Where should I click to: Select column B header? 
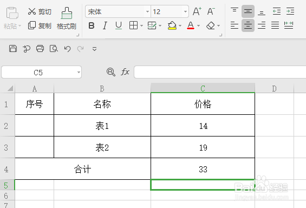coord(102,89)
